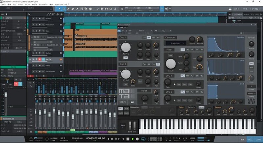Choose the second filter type icon
The image size is (263, 143).
(x=187, y=50)
